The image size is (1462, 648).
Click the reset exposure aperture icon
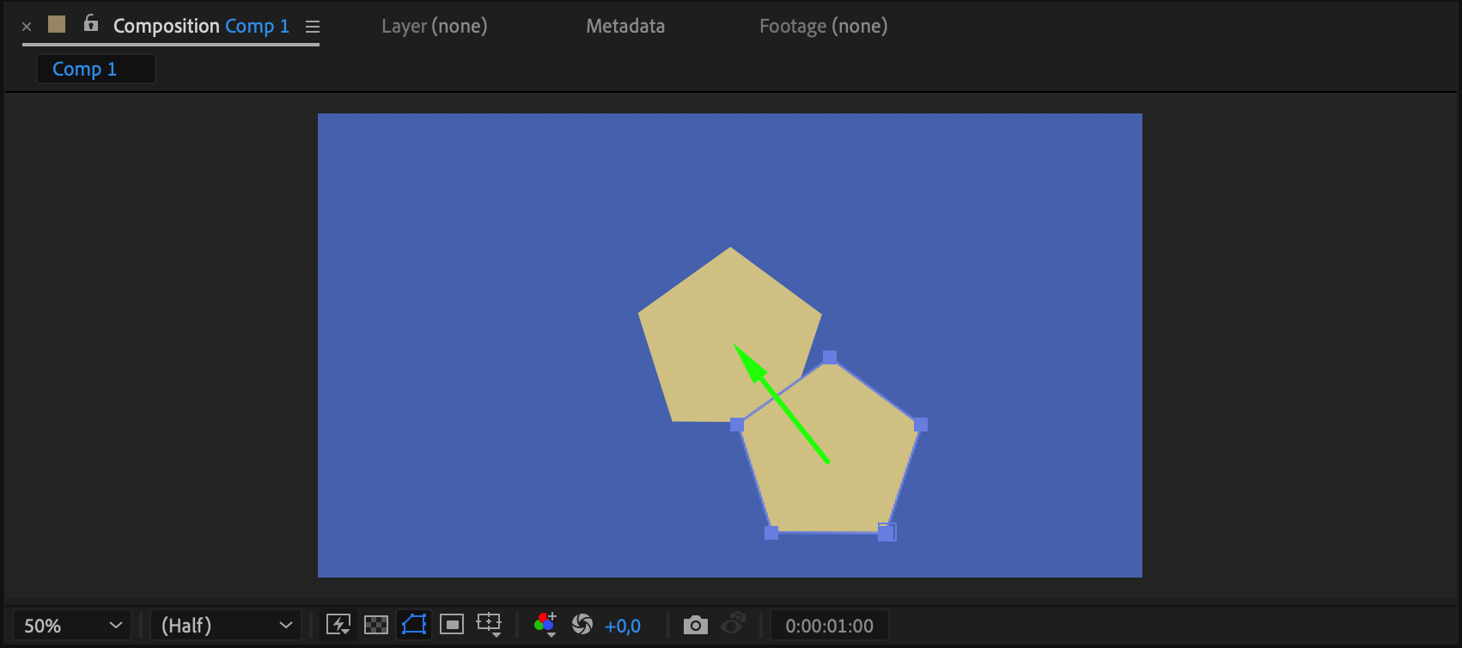(x=582, y=625)
